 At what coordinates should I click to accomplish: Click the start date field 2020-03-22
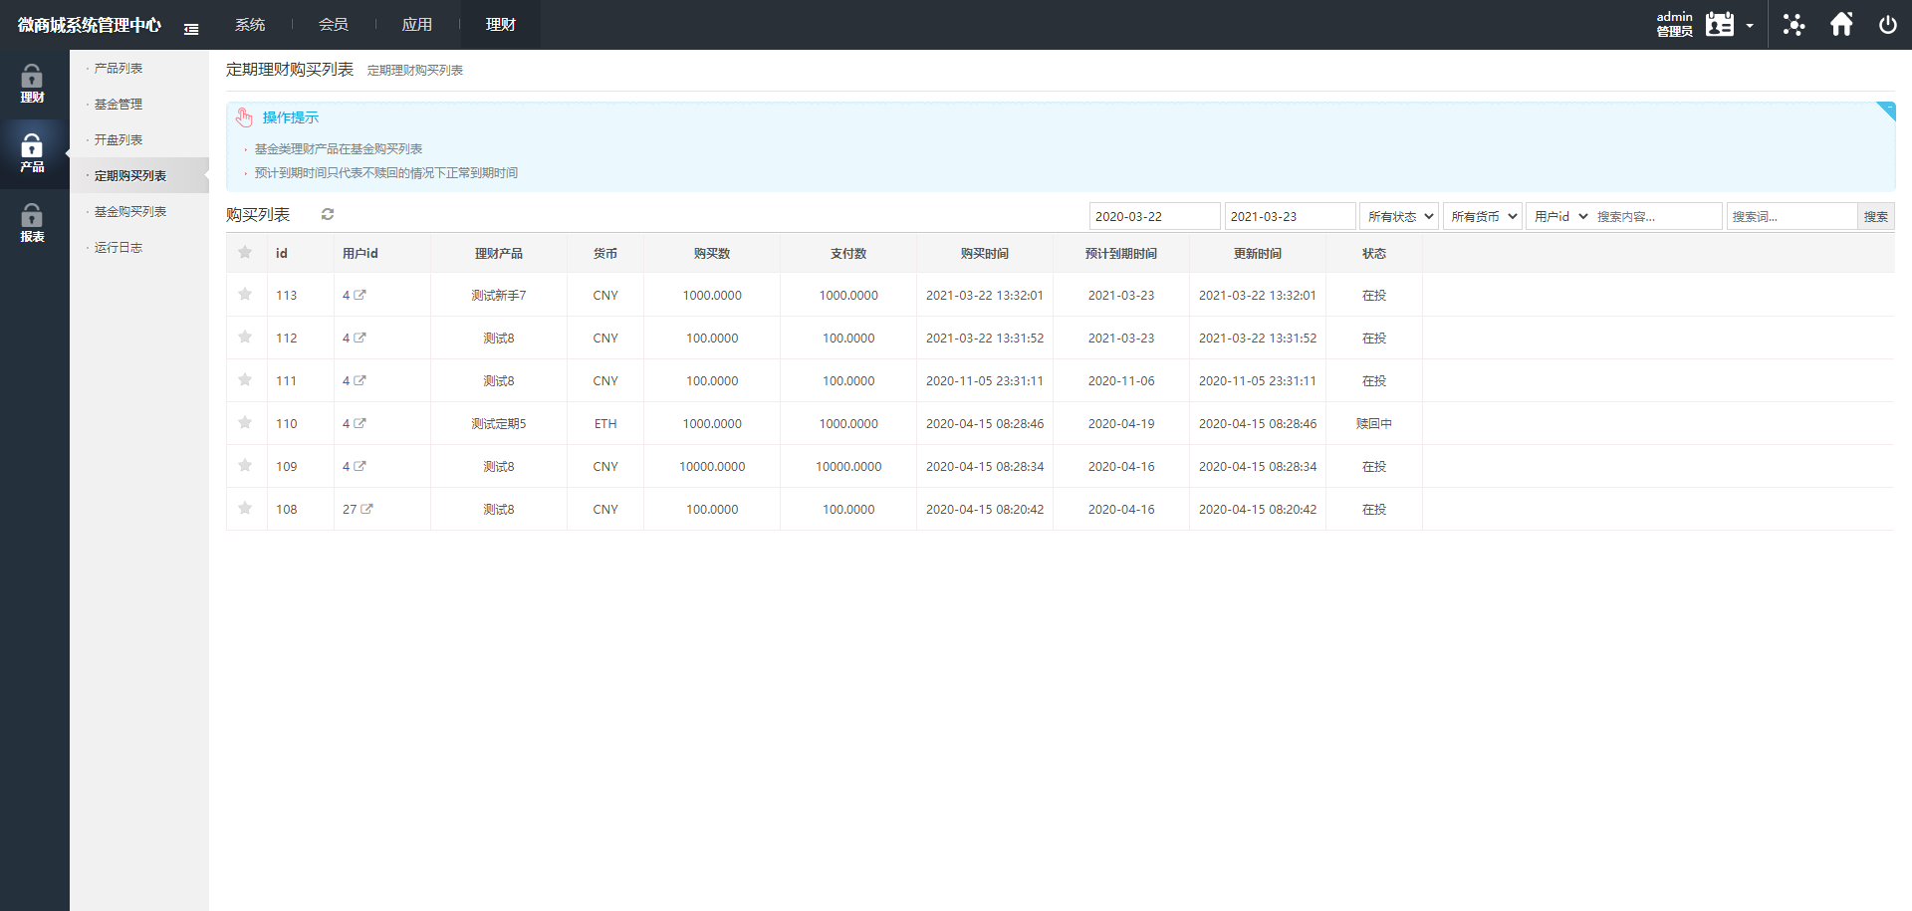pyautogui.click(x=1154, y=216)
